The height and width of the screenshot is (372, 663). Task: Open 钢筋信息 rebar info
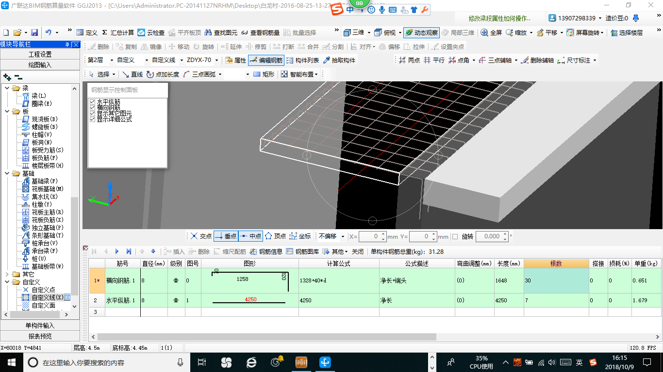tap(266, 251)
